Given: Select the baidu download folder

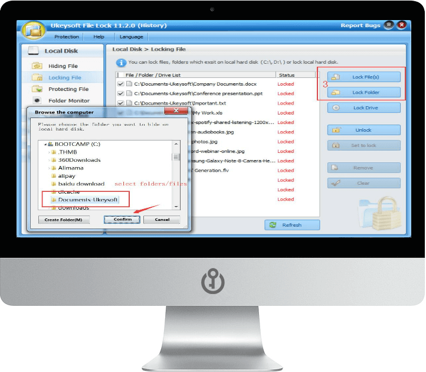Looking at the screenshot, I should coord(81,184).
